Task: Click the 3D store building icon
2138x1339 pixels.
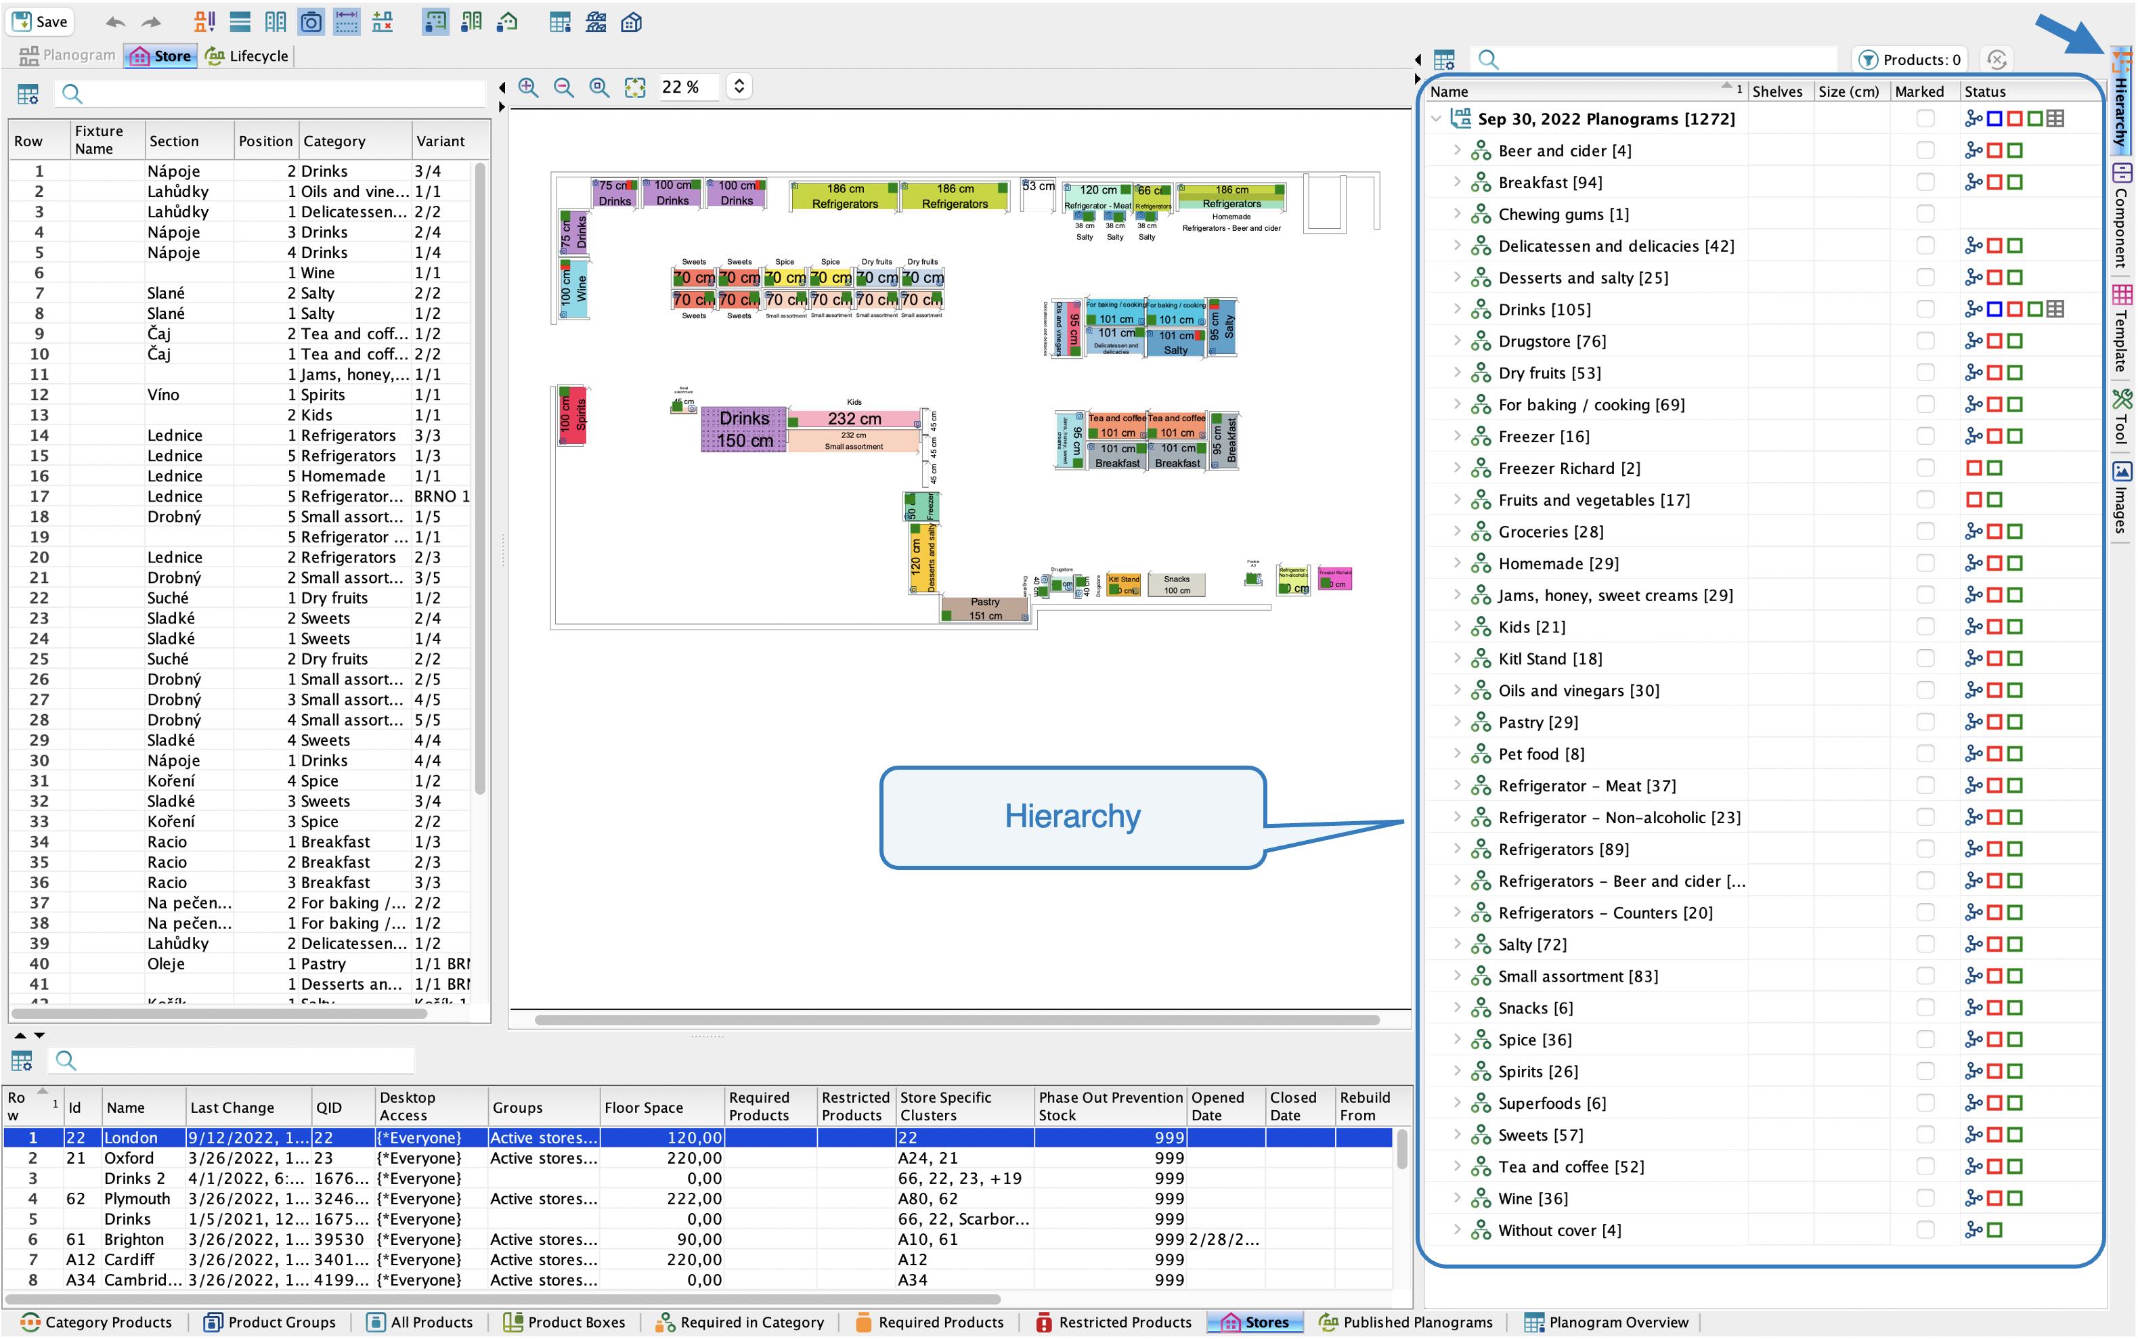Action: pyautogui.click(x=632, y=22)
